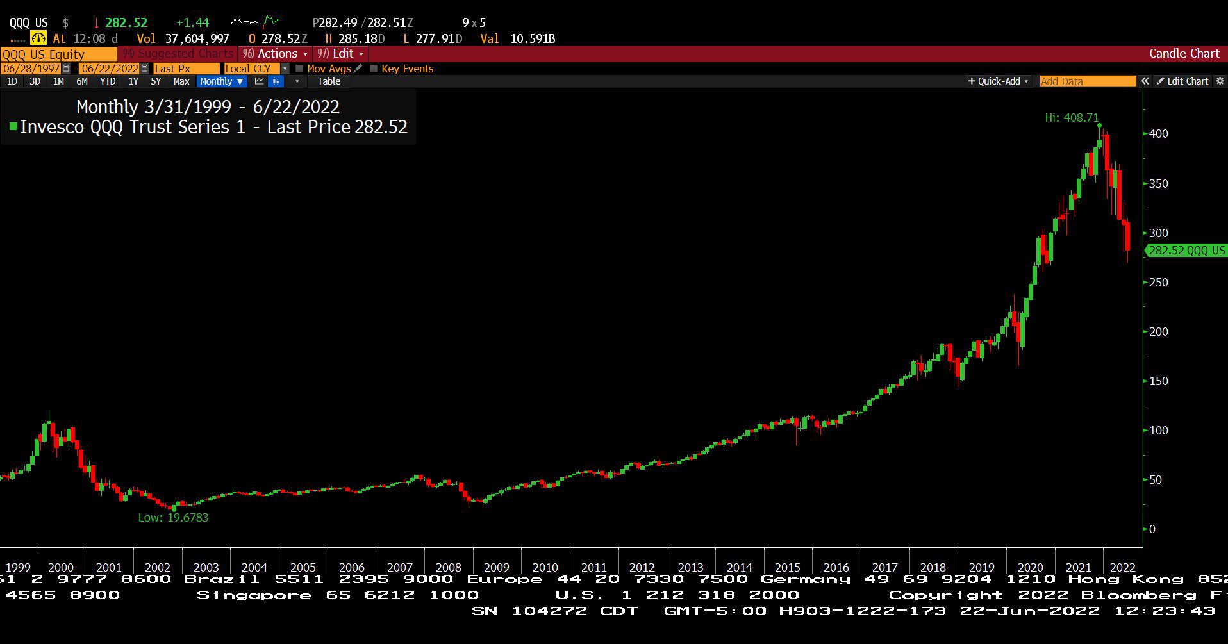Open Suggested Charts
The width and height of the screenshot is (1228, 644).
(x=178, y=54)
